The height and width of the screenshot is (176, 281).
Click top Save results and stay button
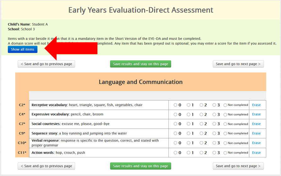[x=140, y=64]
